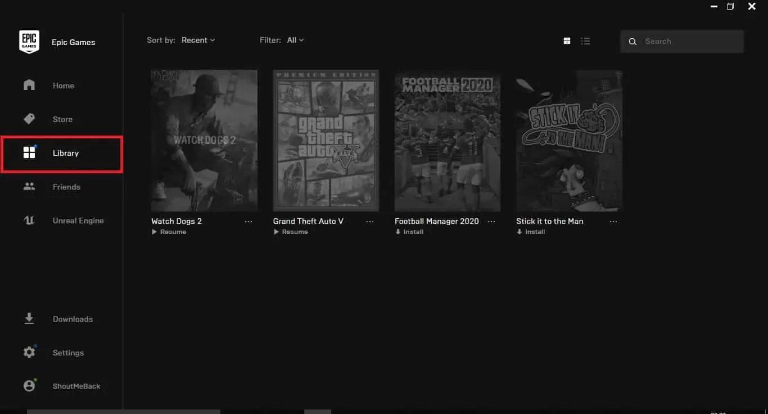The image size is (768, 414).
Task: Open the Store section
Action: pos(62,119)
